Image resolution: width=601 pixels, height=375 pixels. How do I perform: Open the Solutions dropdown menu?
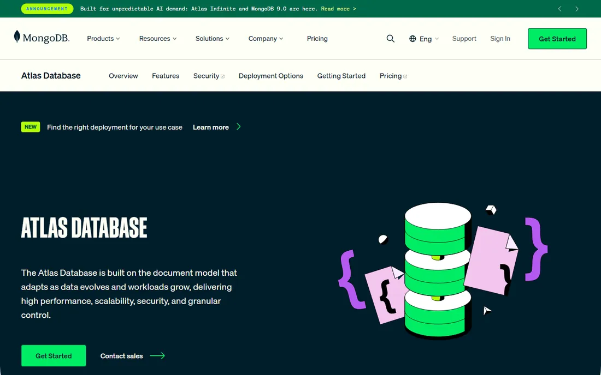(x=213, y=39)
